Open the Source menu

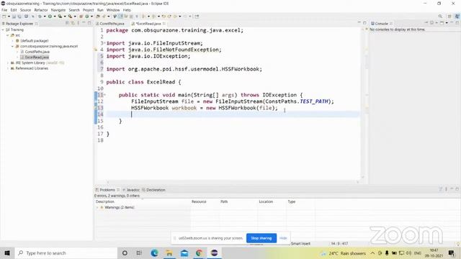point(25,10)
